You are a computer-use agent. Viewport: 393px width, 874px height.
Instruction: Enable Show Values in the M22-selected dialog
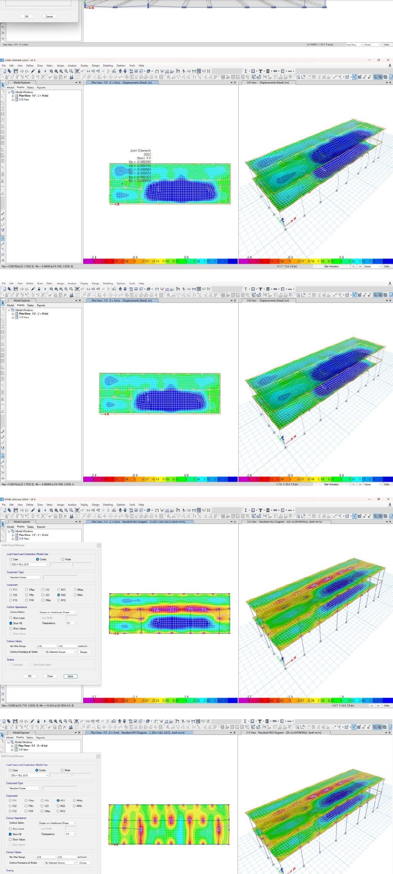tap(11, 629)
